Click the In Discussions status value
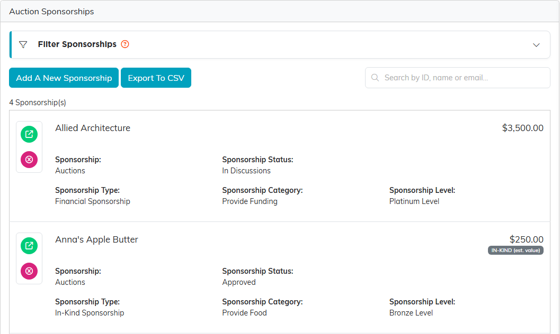Image resolution: width=560 pixels, height=334 pixels. pyautogui.click(x=246, y=171)
